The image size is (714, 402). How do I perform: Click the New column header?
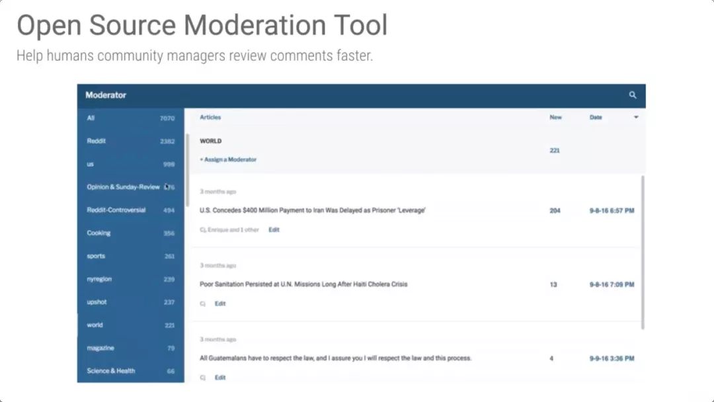tap(555, 117)
